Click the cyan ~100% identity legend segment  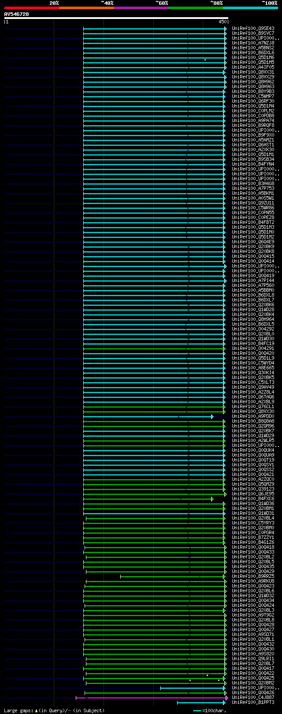tap(250, 7)
